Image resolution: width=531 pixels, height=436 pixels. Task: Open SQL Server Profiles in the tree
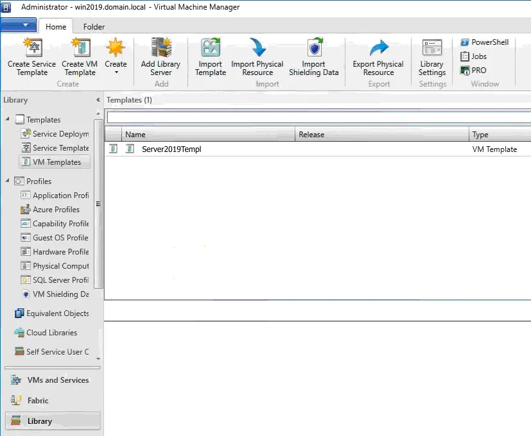[55, 280]
